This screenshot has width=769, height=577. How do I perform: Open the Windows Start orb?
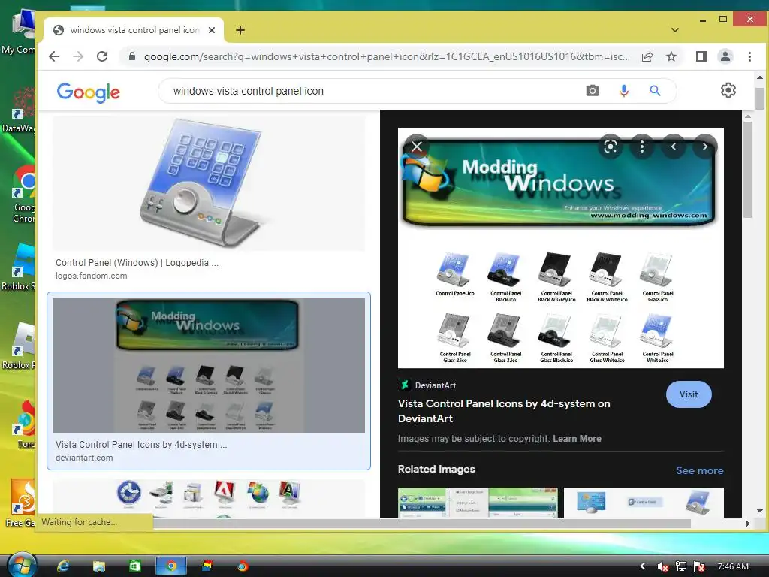(x=21, y=566)
